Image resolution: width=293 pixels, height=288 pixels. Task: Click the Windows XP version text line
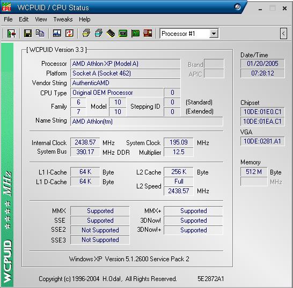click(x=129, y=259)
